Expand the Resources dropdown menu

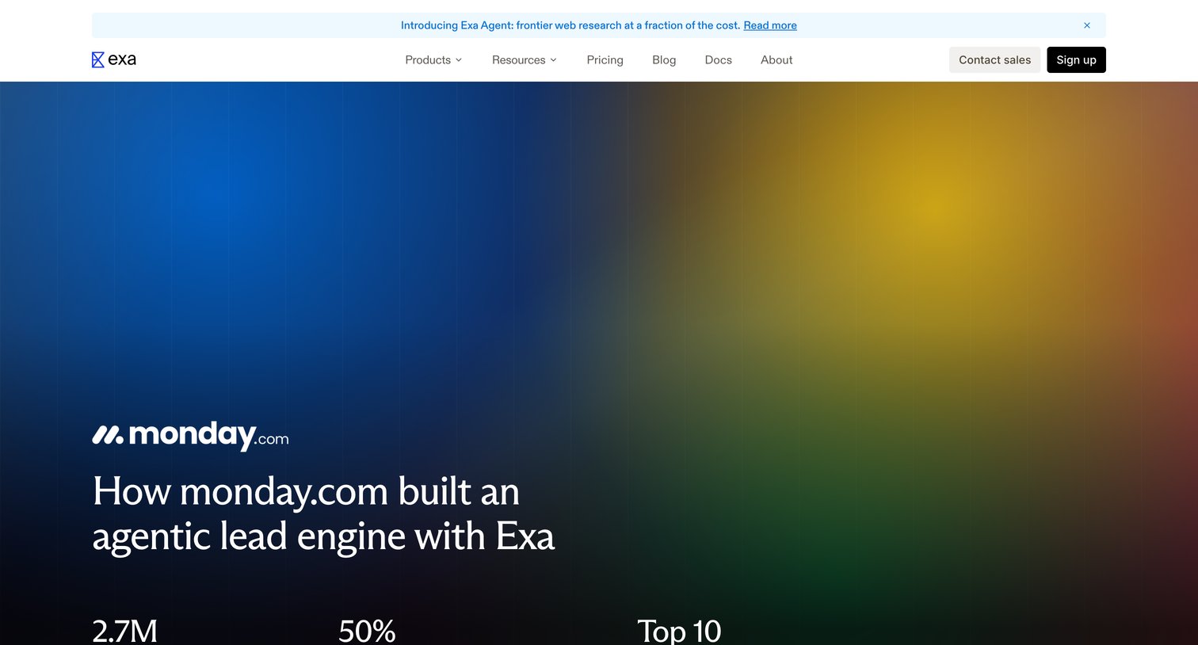(525, 59)
